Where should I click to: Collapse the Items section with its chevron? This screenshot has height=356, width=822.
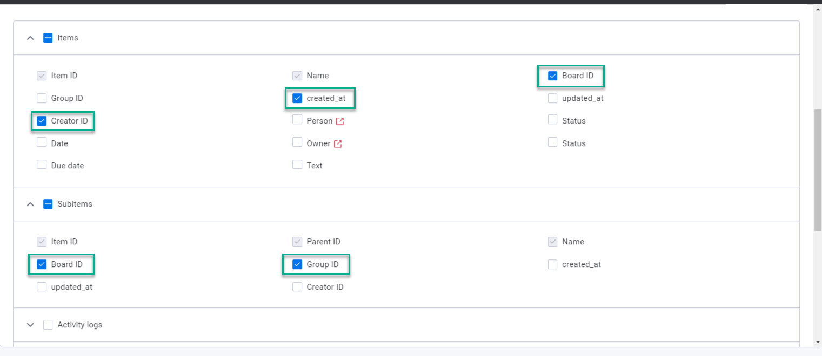pos(31,38)
